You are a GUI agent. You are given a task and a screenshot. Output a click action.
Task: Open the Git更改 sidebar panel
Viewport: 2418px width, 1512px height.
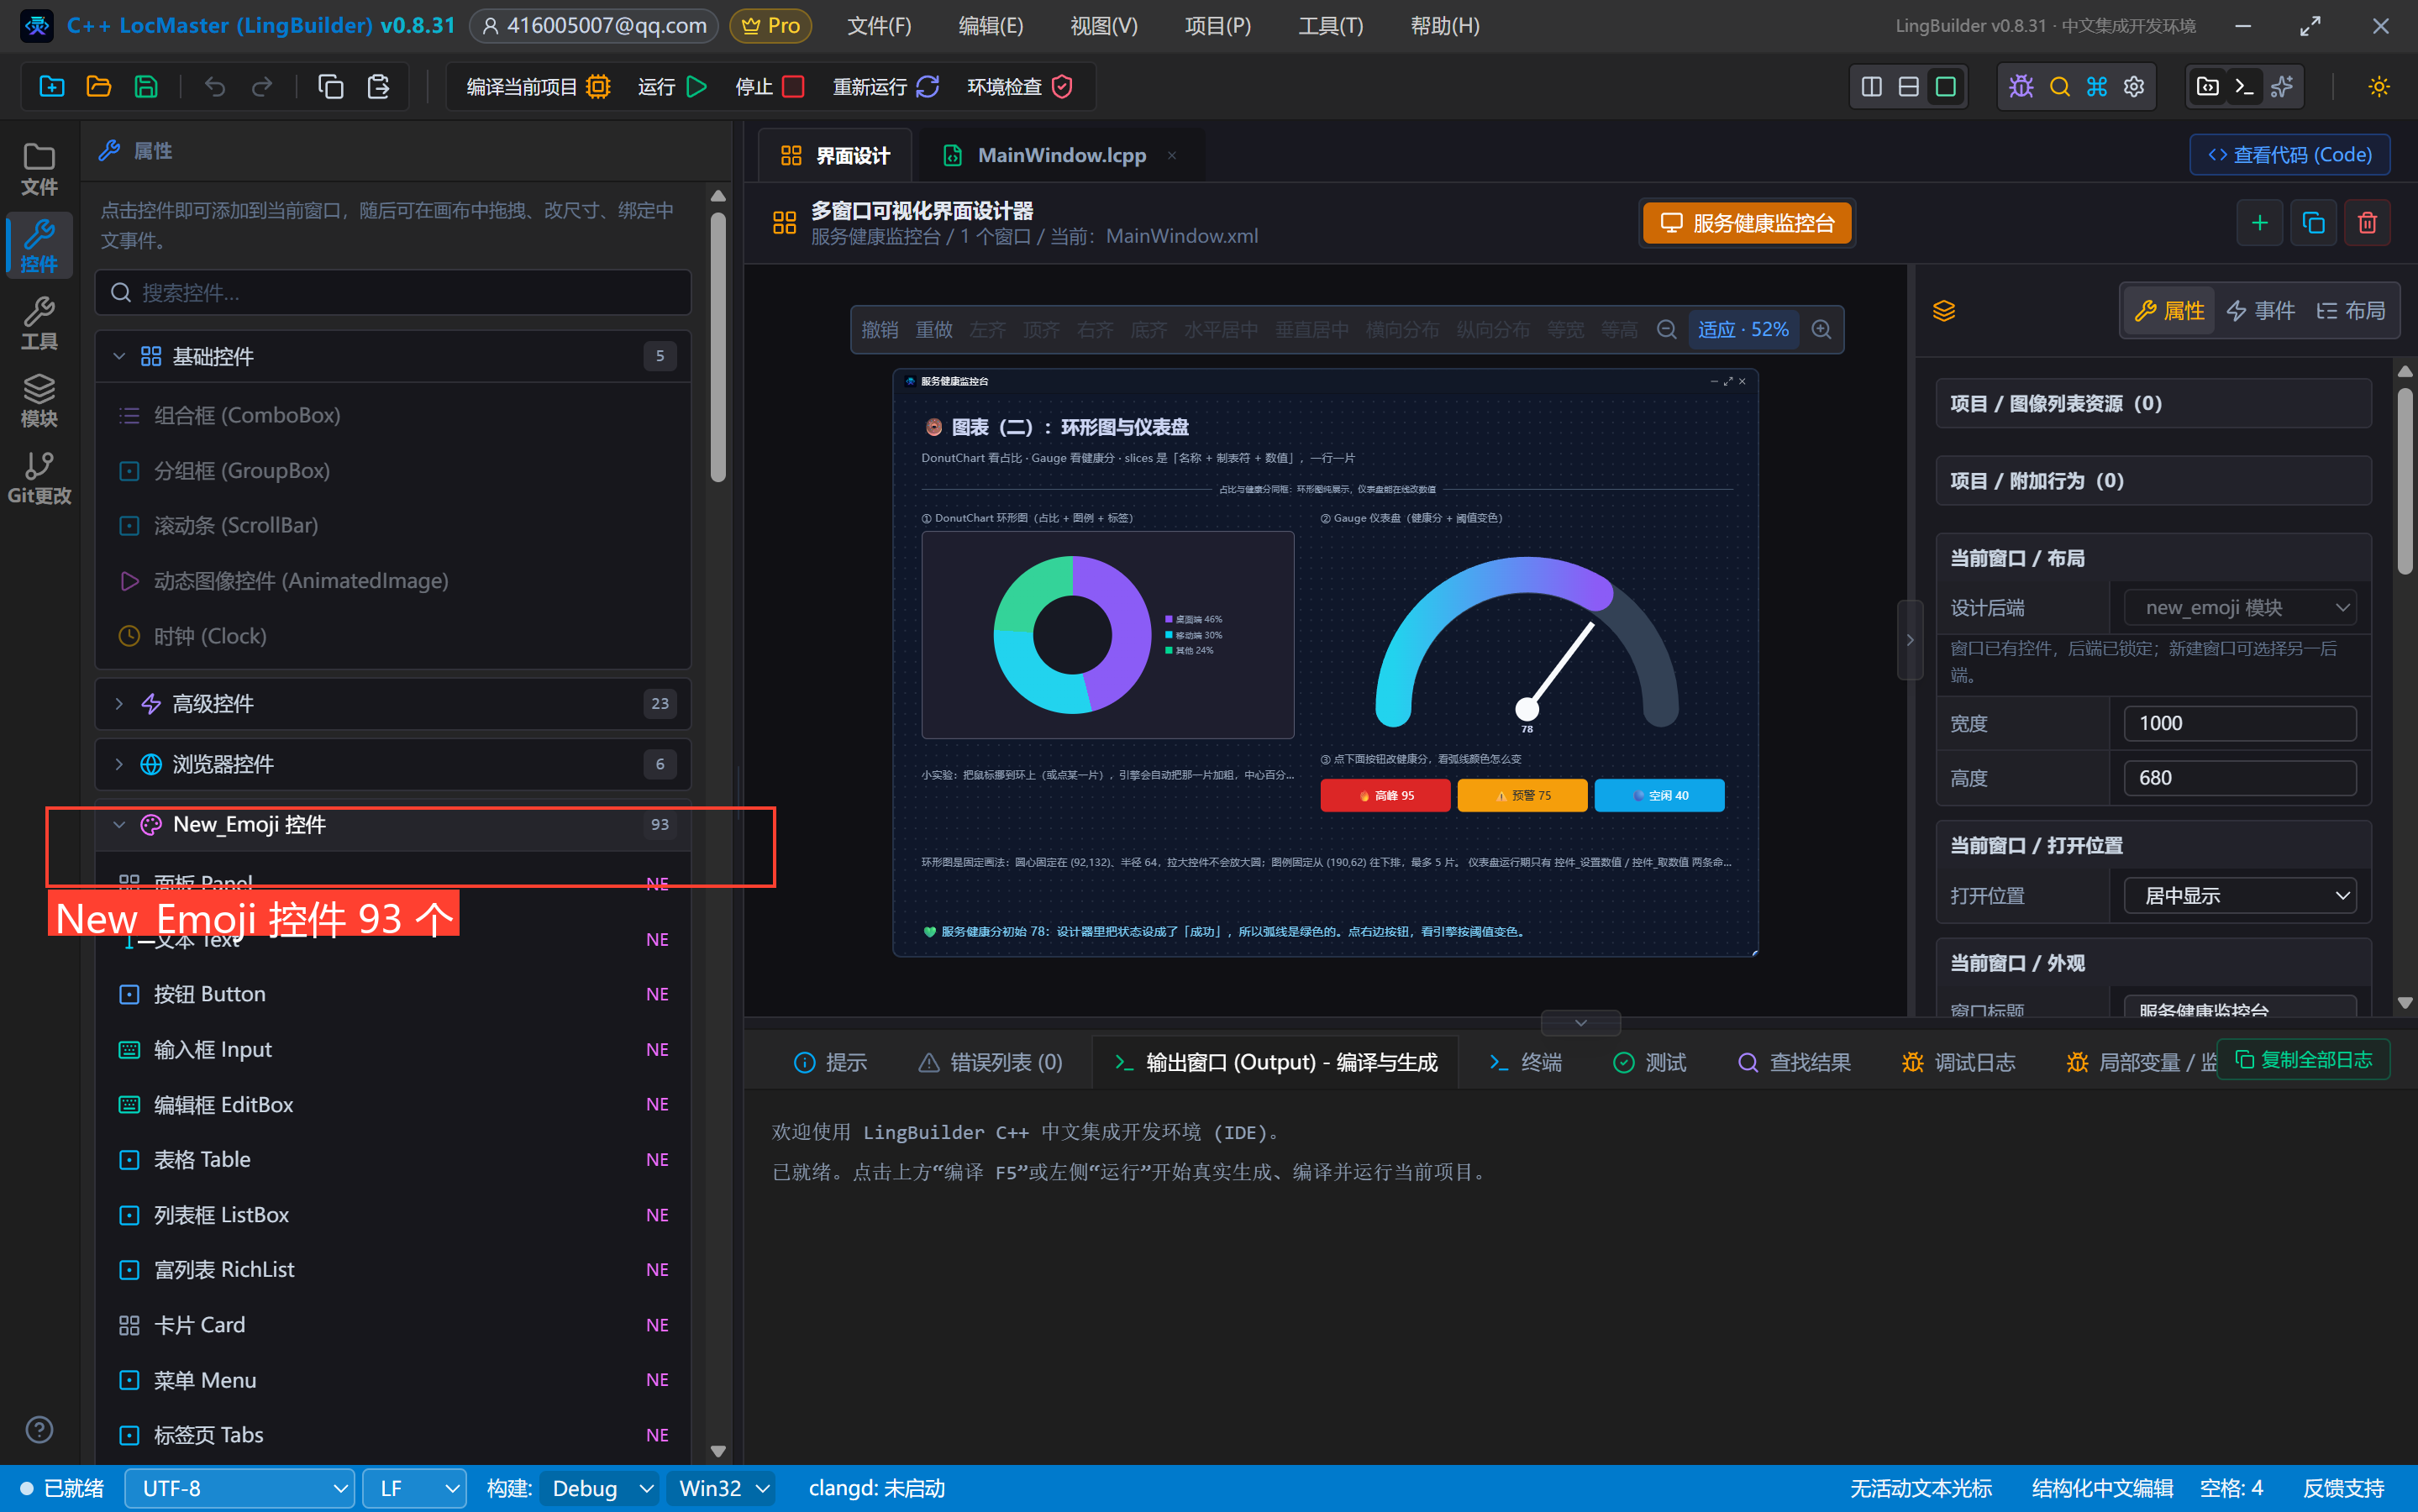pos(39,478)
